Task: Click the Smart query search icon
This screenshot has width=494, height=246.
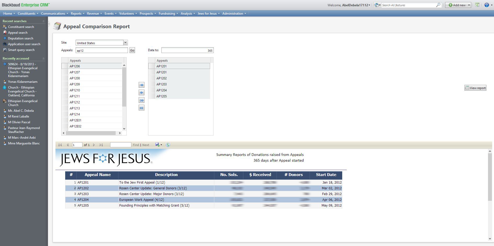Action: click(5, 50)
